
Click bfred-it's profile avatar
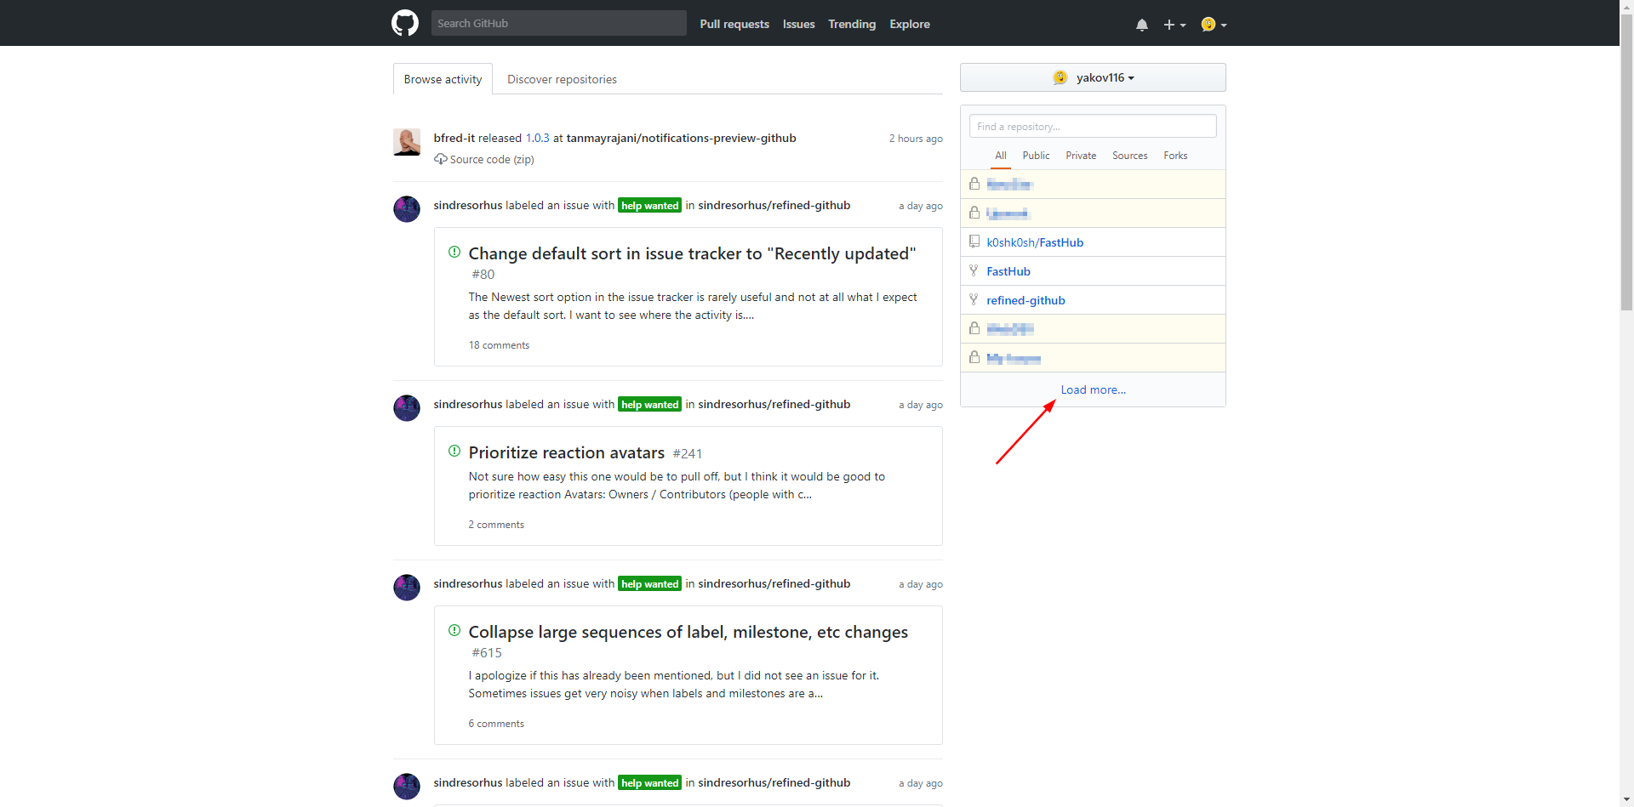coord(407,142)
